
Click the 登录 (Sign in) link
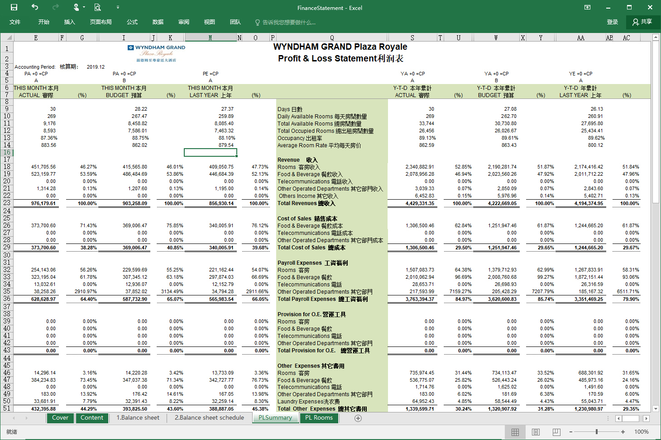point(612,22)
